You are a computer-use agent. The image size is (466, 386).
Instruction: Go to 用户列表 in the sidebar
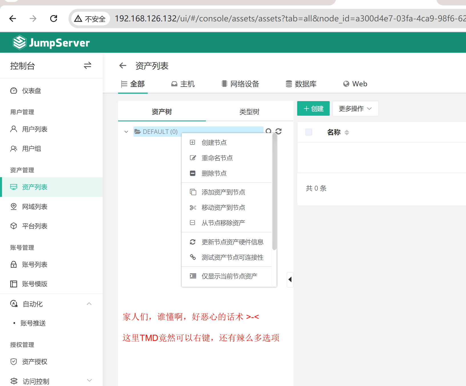(35, 129)
